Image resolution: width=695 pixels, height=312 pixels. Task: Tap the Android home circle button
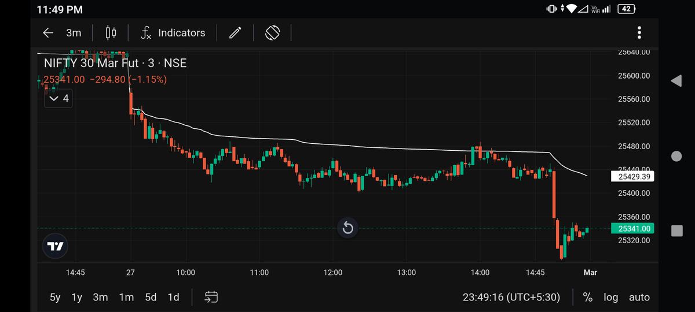676,156
